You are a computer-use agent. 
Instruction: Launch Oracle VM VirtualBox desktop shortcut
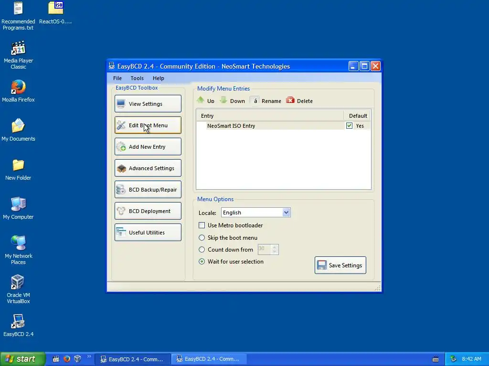[18, 289]
